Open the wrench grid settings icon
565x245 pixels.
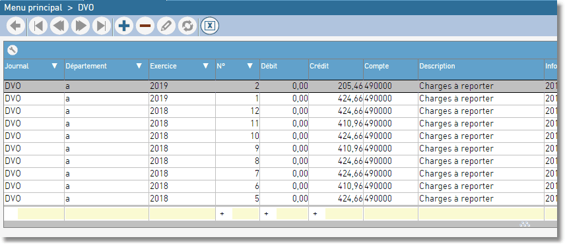(x=13, y=50)
